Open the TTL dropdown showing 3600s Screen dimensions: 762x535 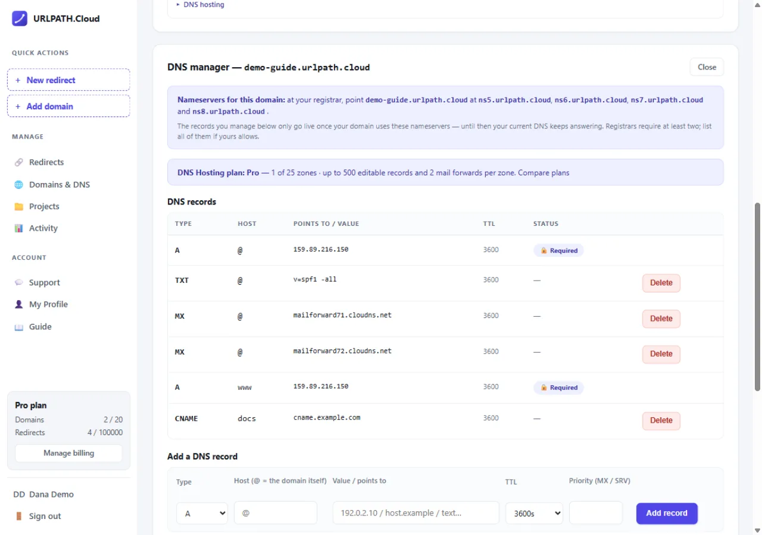[x=534, y=513]
